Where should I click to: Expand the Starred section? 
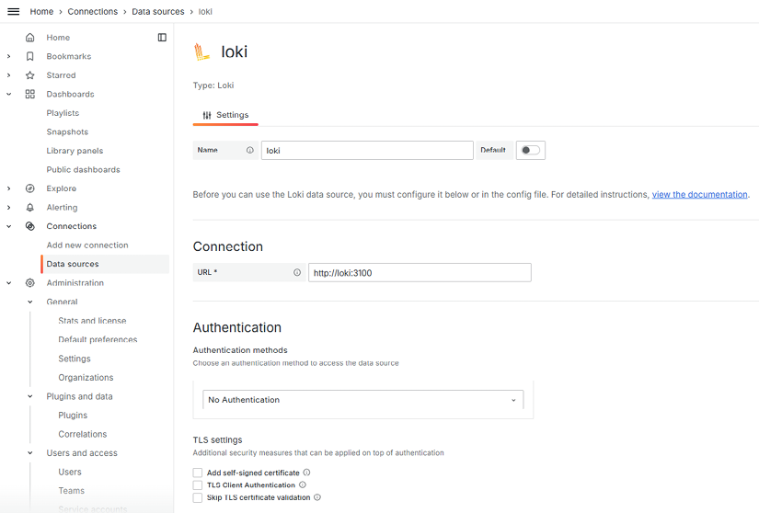click(x=8, y=75)
